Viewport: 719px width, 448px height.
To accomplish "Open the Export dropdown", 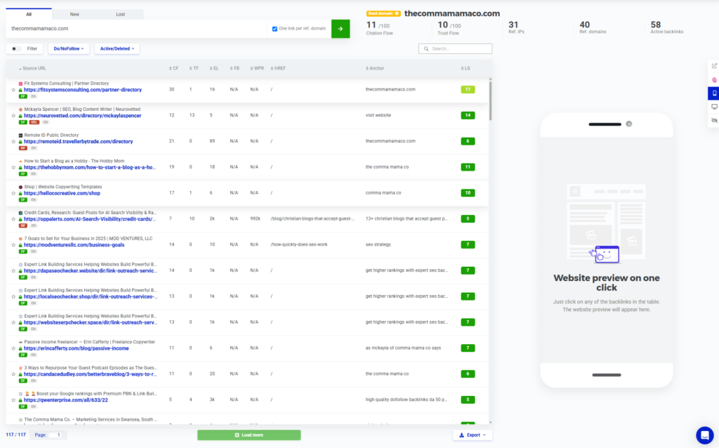I will click(x=473, y=435).
